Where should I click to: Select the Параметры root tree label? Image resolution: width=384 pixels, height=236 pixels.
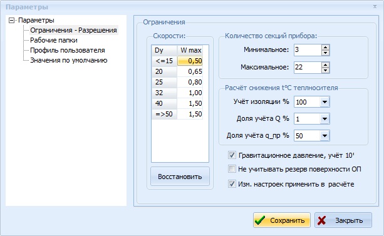point(36,20)
